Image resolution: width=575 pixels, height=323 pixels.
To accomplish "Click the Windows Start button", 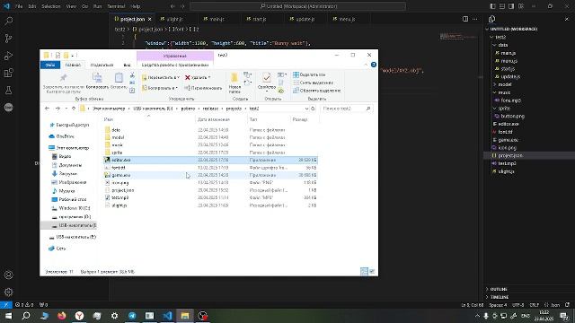I will 8,316.
